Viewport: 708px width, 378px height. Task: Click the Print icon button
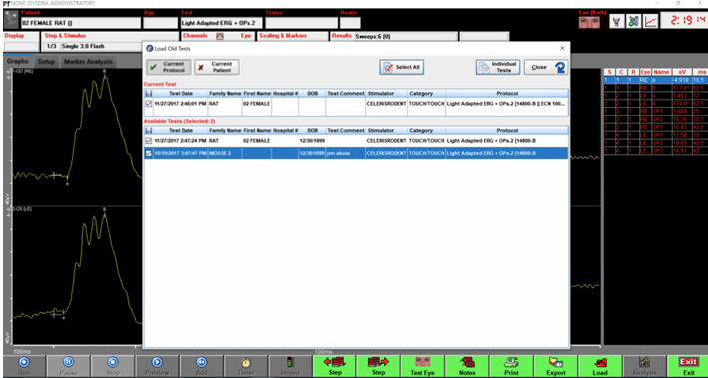point(511,366)
